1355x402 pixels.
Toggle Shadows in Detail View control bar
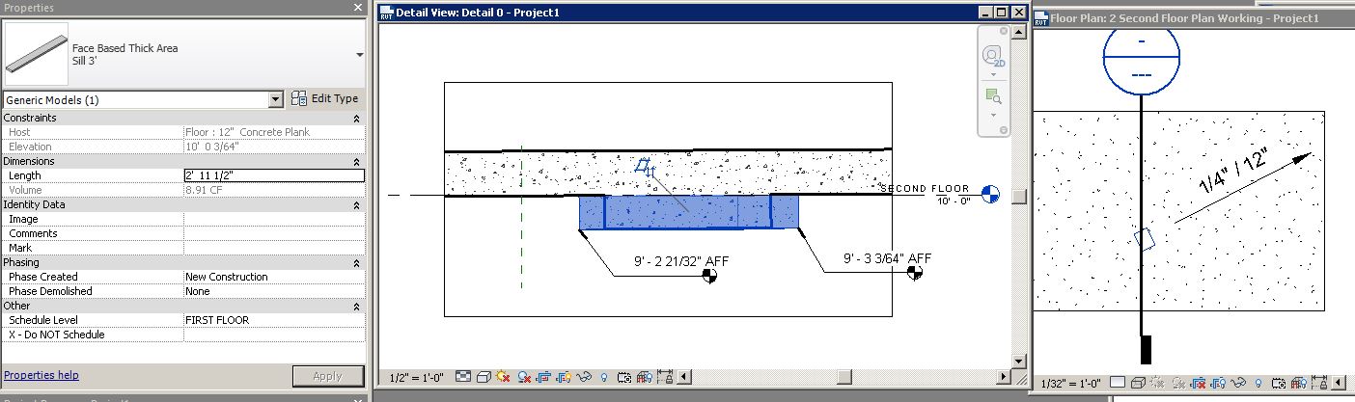tap(524, 377)
